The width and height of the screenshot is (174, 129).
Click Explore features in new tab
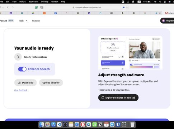118,97
